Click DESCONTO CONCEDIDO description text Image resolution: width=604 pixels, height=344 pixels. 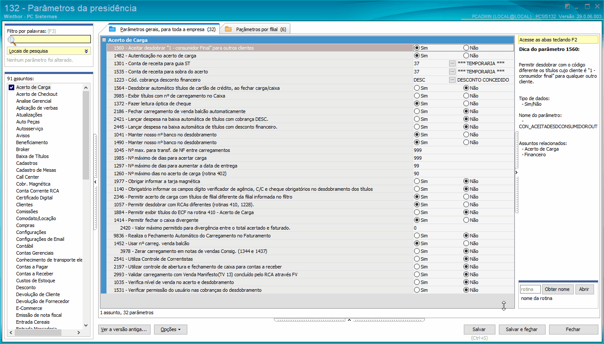pos(483,80)
